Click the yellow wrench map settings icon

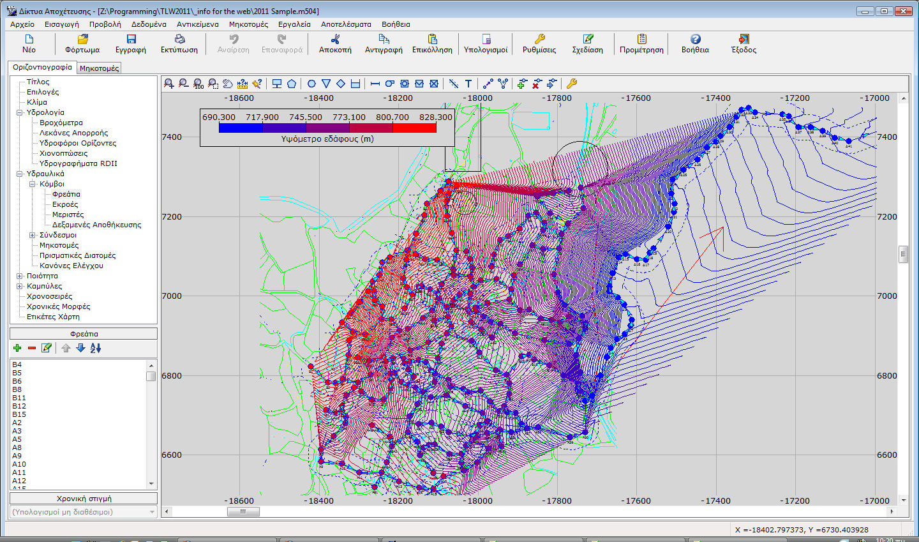click(x=571, y=84)
